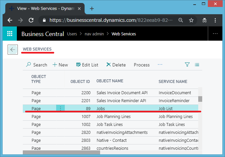This screenshot has width=225, height=157.
Task: Go back using the page back arrow
Action: 13,50
